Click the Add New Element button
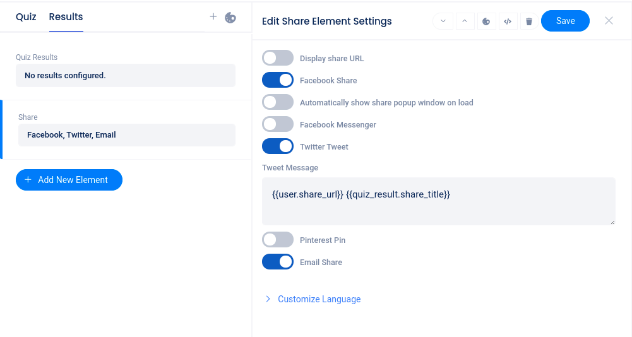The height and width of the screenshot is (337, 632). 69,180
